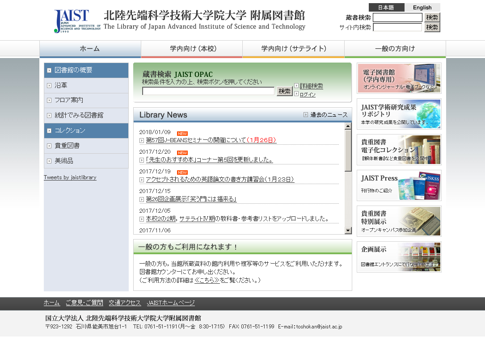
Task: Open the ログイン link
Action: 308,94
